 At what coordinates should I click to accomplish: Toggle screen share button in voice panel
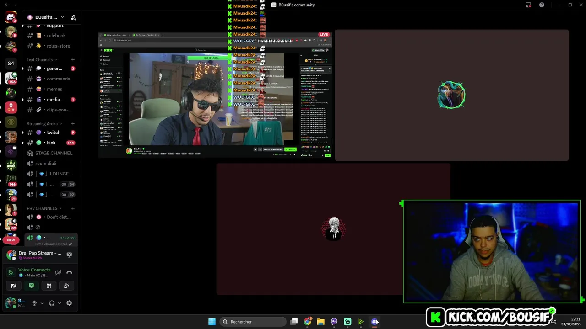[31, 286]
